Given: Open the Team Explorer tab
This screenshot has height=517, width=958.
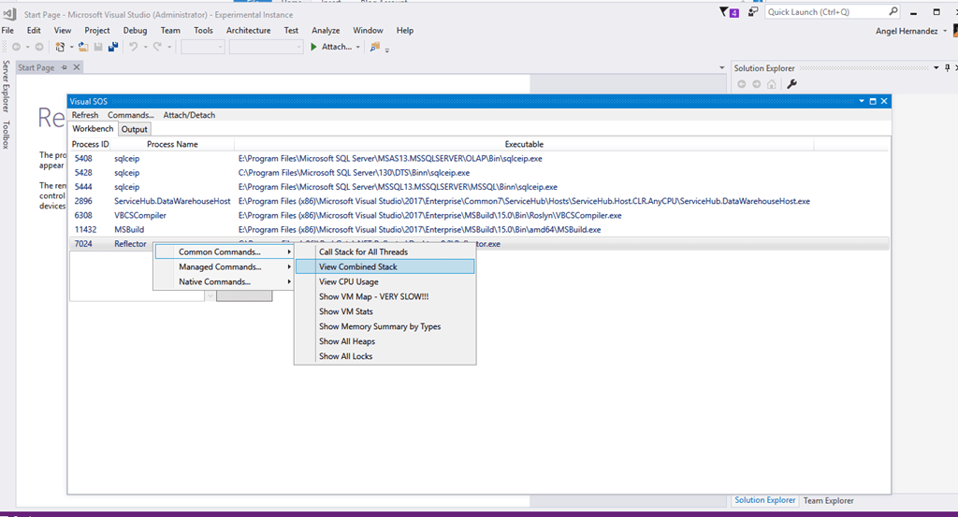Looking at the screenshot, I should pos(829,500).
